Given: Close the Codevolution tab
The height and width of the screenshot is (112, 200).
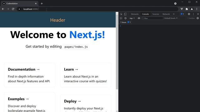Looking at the screenshot, I should (x=36, y=3).
